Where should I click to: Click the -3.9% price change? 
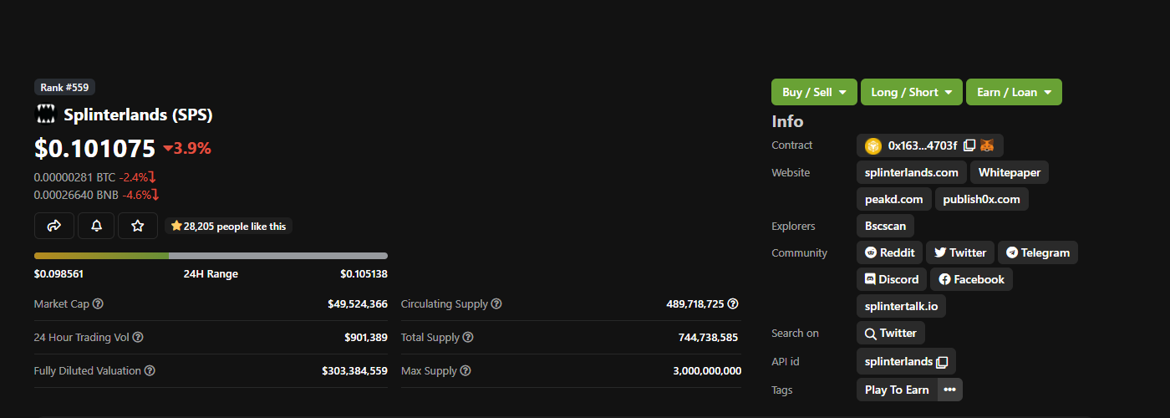click(x=187, y=149)
